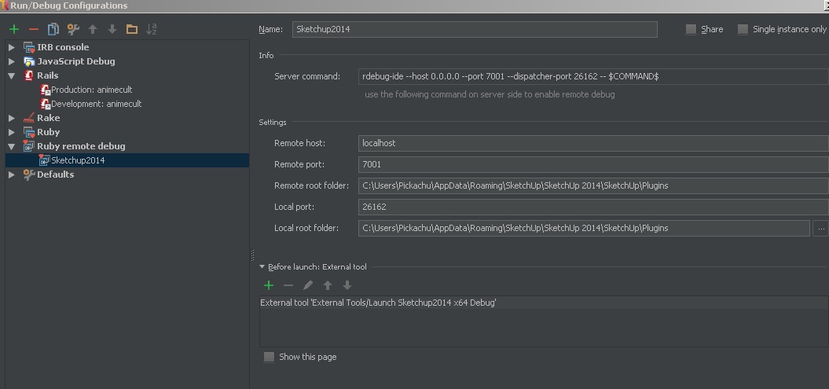Remove the selected configuration with red minus
The image size is (829, 389).
tap(34, 29)
